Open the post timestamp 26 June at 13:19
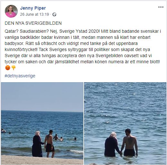Screen dimensions: 167x165 [34, 14]
